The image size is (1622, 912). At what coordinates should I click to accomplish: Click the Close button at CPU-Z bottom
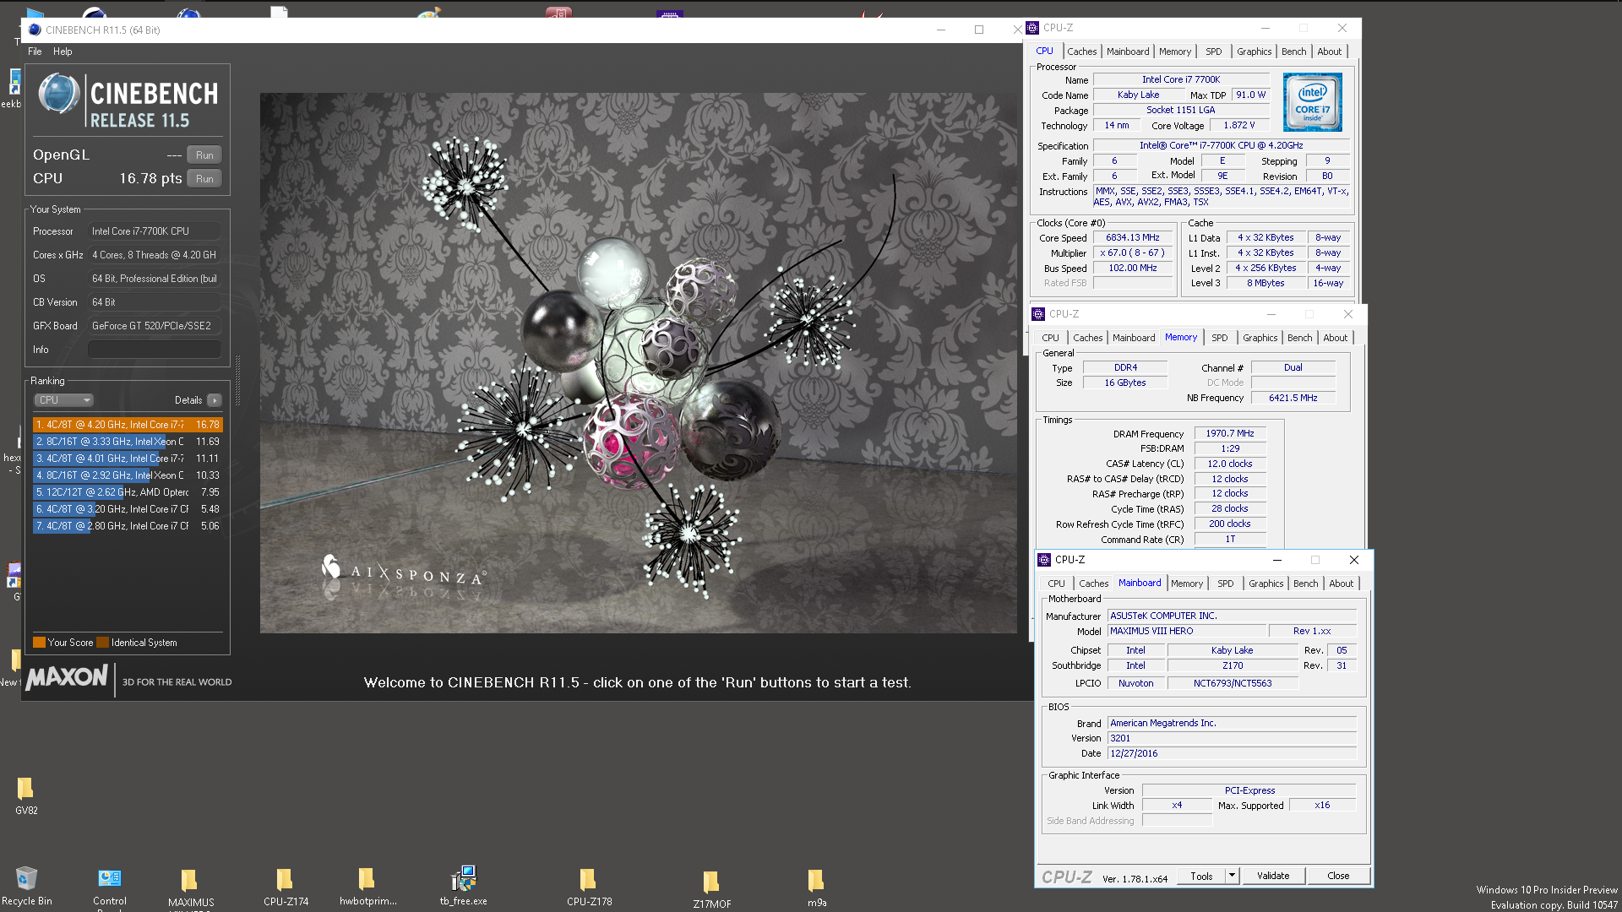1338,877
